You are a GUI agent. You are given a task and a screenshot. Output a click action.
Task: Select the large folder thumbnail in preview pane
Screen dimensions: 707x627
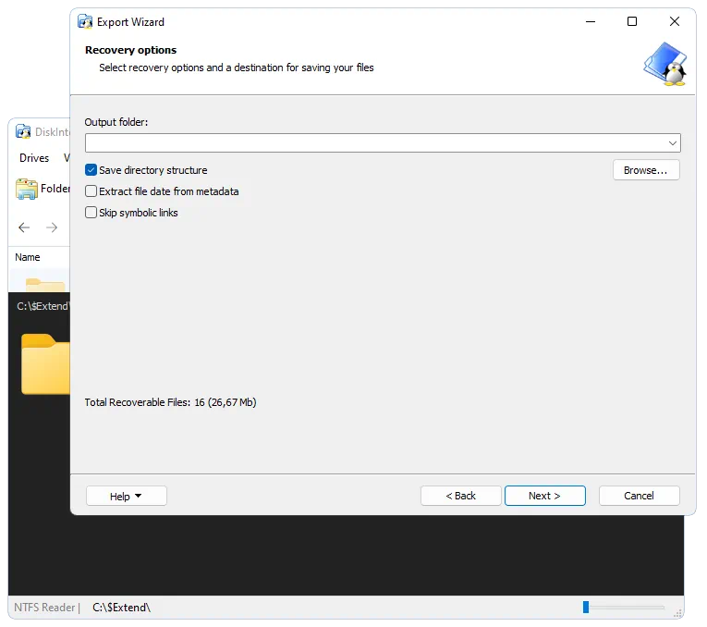click(x=45, y=364)
